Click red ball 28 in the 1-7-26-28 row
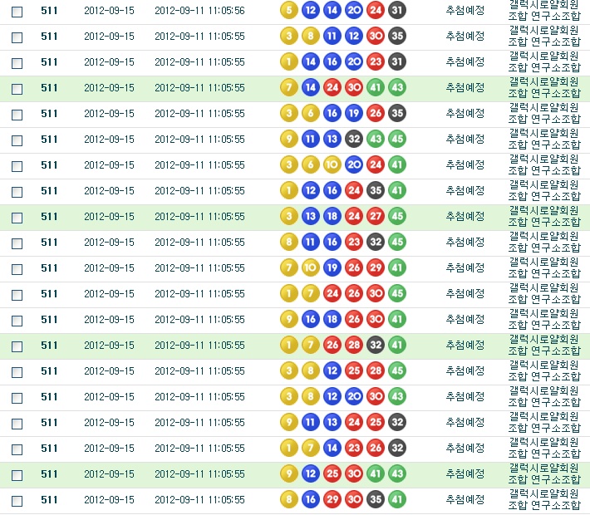Screen dimensions: 590x515 pyautogui.click(x=354, y=346)
